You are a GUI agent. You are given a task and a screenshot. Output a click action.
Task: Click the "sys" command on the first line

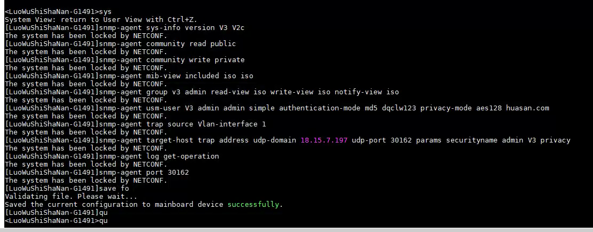(106, 11)
